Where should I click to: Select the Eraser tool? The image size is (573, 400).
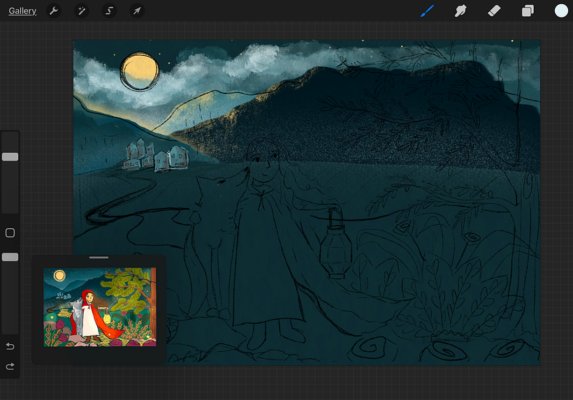point(494,11)
